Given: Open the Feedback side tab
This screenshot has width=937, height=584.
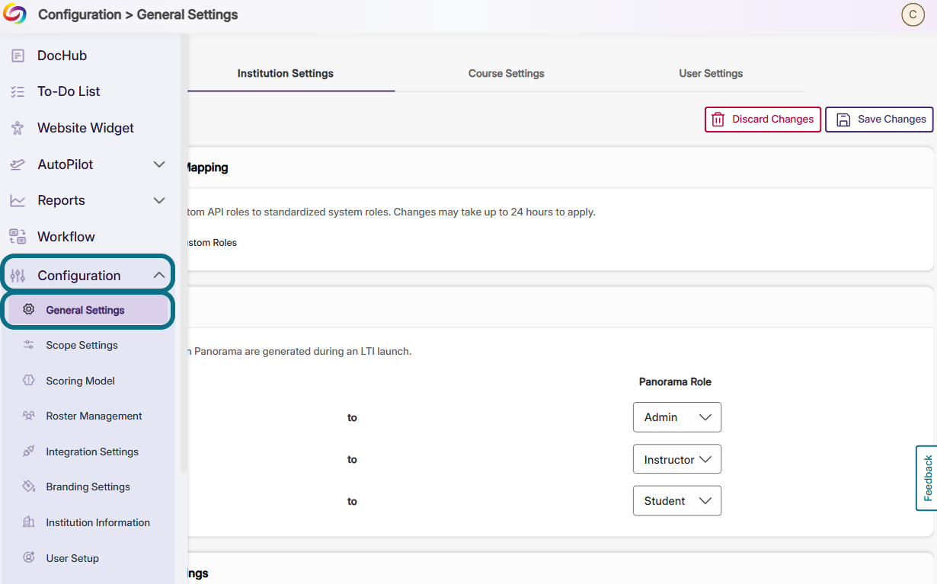Looking at the screenshot, I should [x=926, y=478].
